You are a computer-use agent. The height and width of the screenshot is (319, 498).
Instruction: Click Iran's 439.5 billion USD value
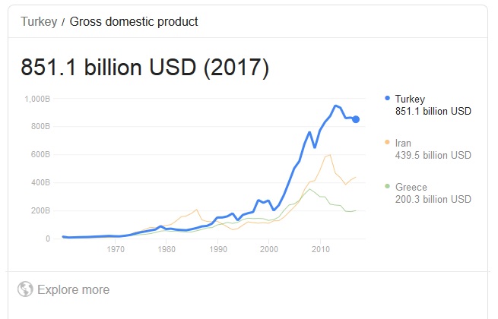coord(433,155)
